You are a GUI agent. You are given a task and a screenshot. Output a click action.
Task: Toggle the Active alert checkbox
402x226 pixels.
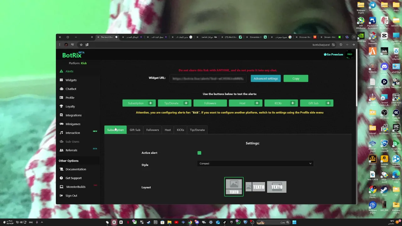pos(199,153)
